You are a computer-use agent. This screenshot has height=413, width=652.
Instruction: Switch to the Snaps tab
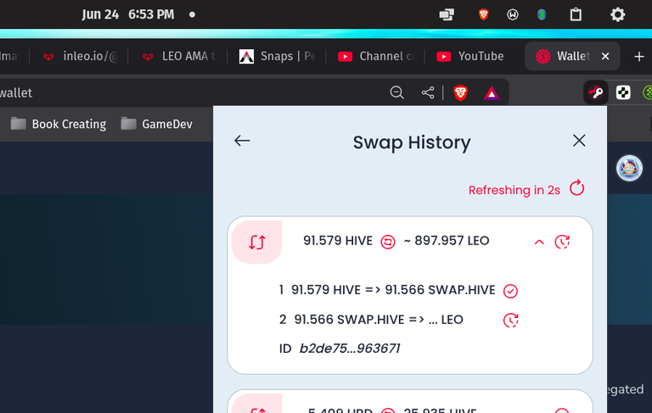[278, 56]
